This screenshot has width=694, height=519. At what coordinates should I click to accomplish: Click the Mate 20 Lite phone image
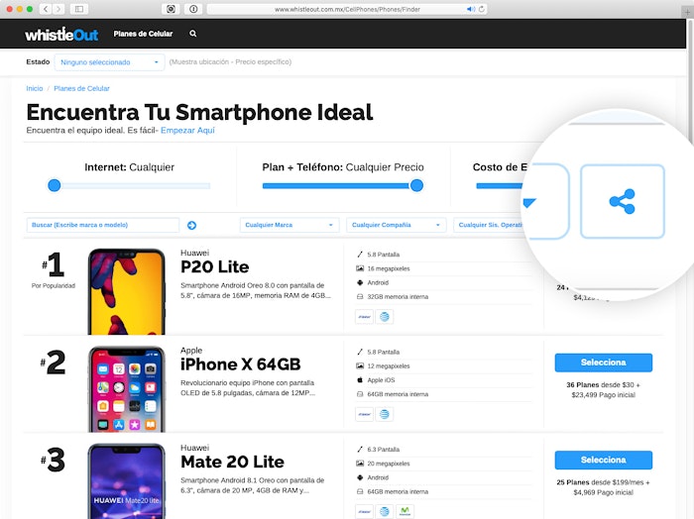(127, 481)
